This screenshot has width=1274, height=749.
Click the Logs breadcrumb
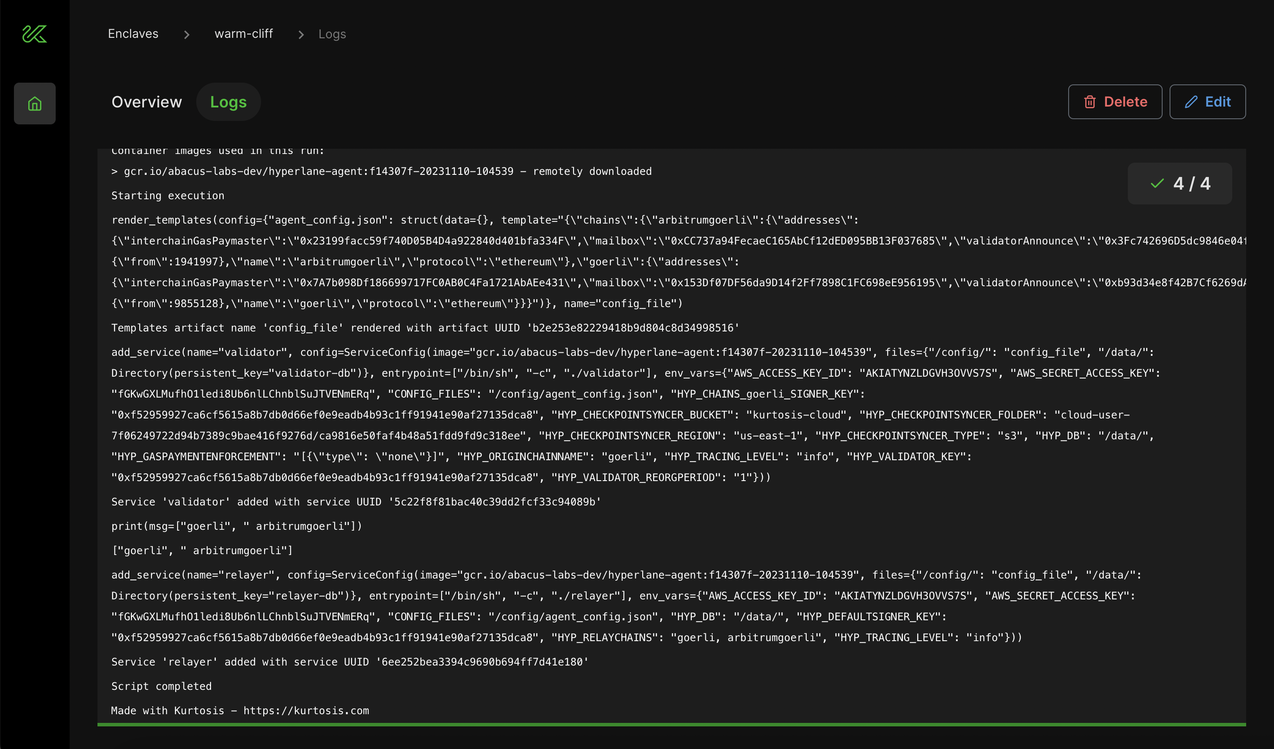[x=332, y=34]
